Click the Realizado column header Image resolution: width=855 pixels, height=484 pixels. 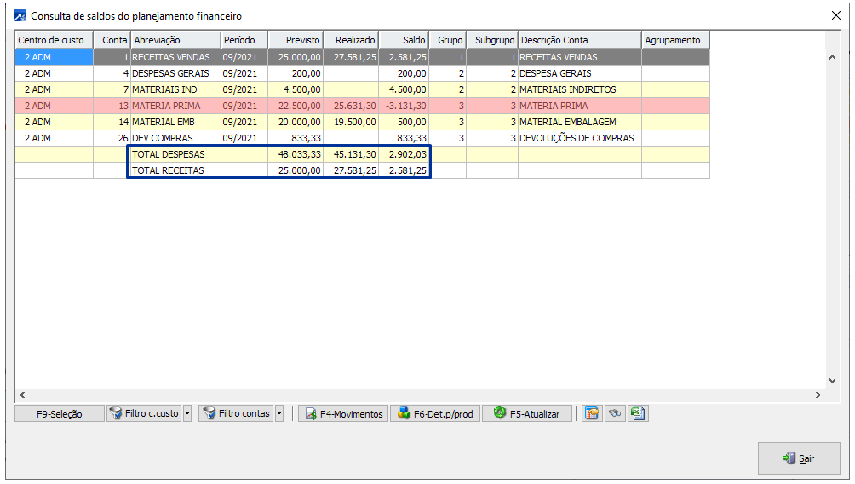pos(351,40)
